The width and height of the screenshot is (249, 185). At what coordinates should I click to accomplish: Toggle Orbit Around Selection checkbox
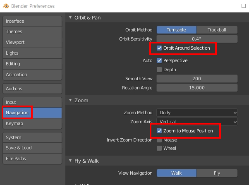(x=159, y=48)
